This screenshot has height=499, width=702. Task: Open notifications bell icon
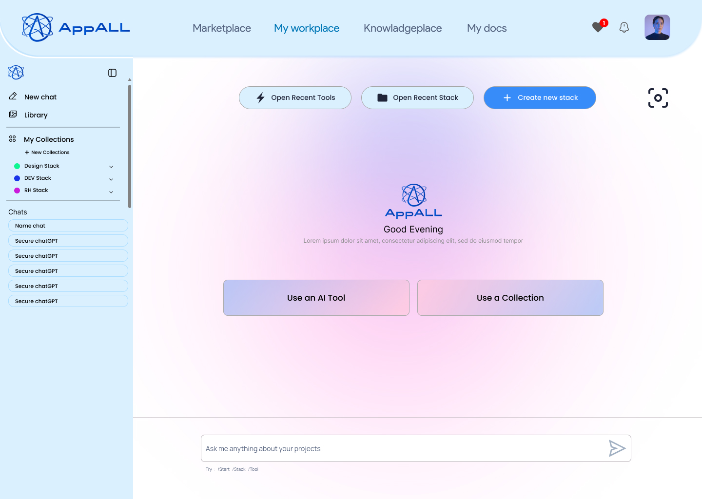point(624,27)
